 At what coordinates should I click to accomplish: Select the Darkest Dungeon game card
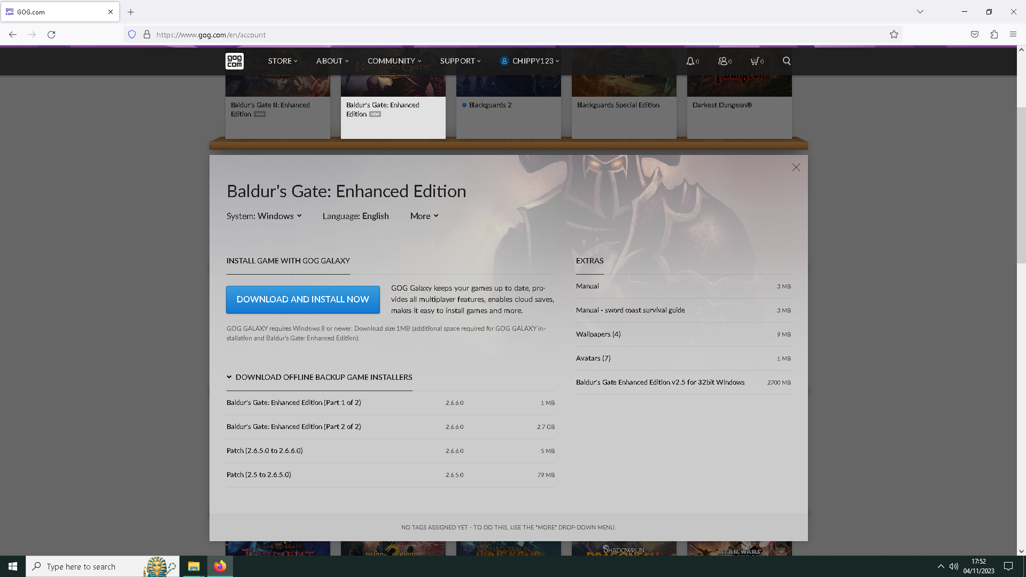(x=740, y=107)
